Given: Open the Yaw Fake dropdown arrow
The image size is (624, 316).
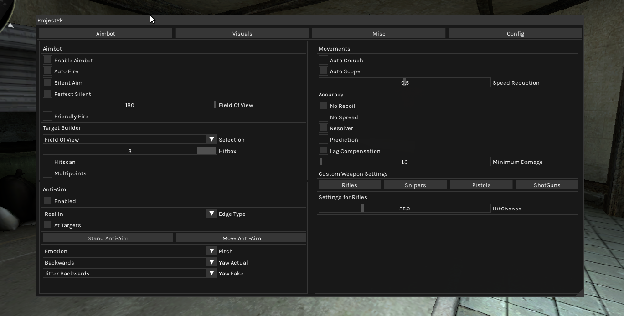Looking at the screenshot, I should pos(211,273).
